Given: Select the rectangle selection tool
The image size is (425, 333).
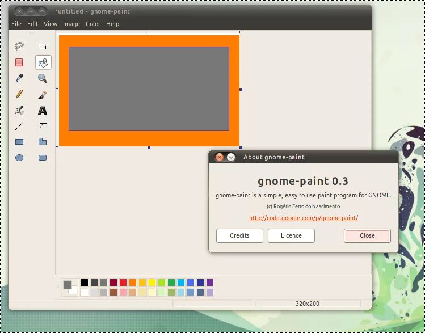Looking at the screenshot, I should [x=43, y=47].
